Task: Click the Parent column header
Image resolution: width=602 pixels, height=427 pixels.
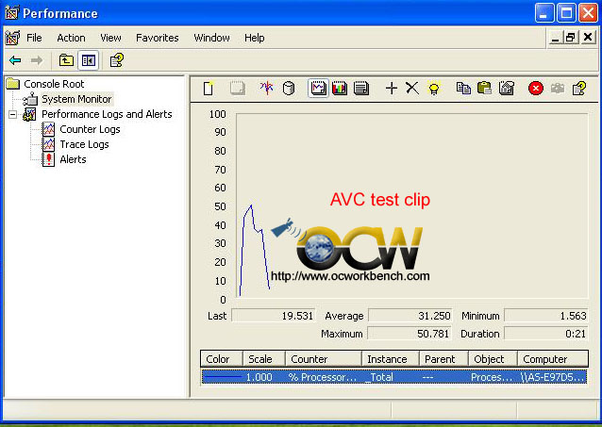Action: point(443,359)
